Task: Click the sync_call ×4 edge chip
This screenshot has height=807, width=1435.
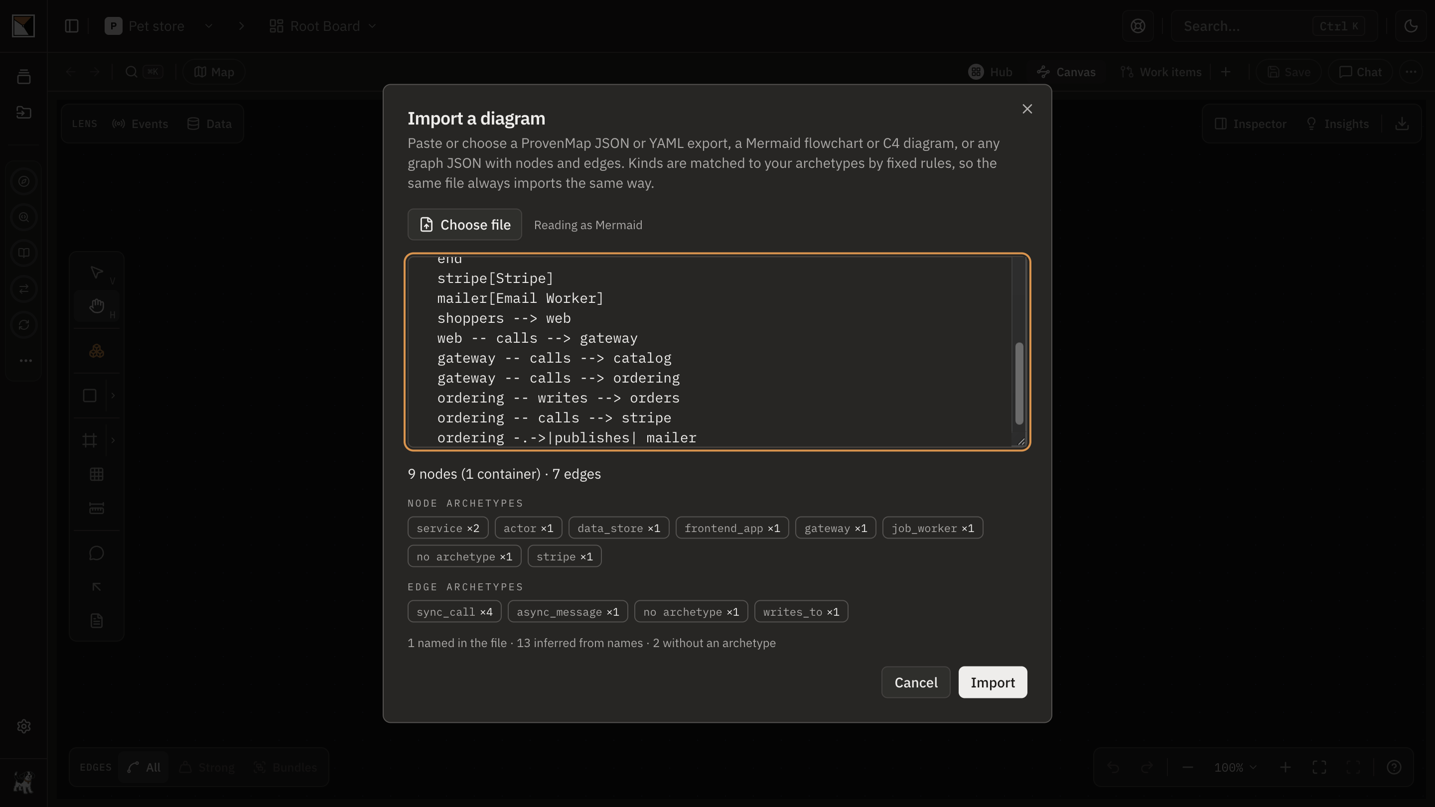Action: point(454,612)
